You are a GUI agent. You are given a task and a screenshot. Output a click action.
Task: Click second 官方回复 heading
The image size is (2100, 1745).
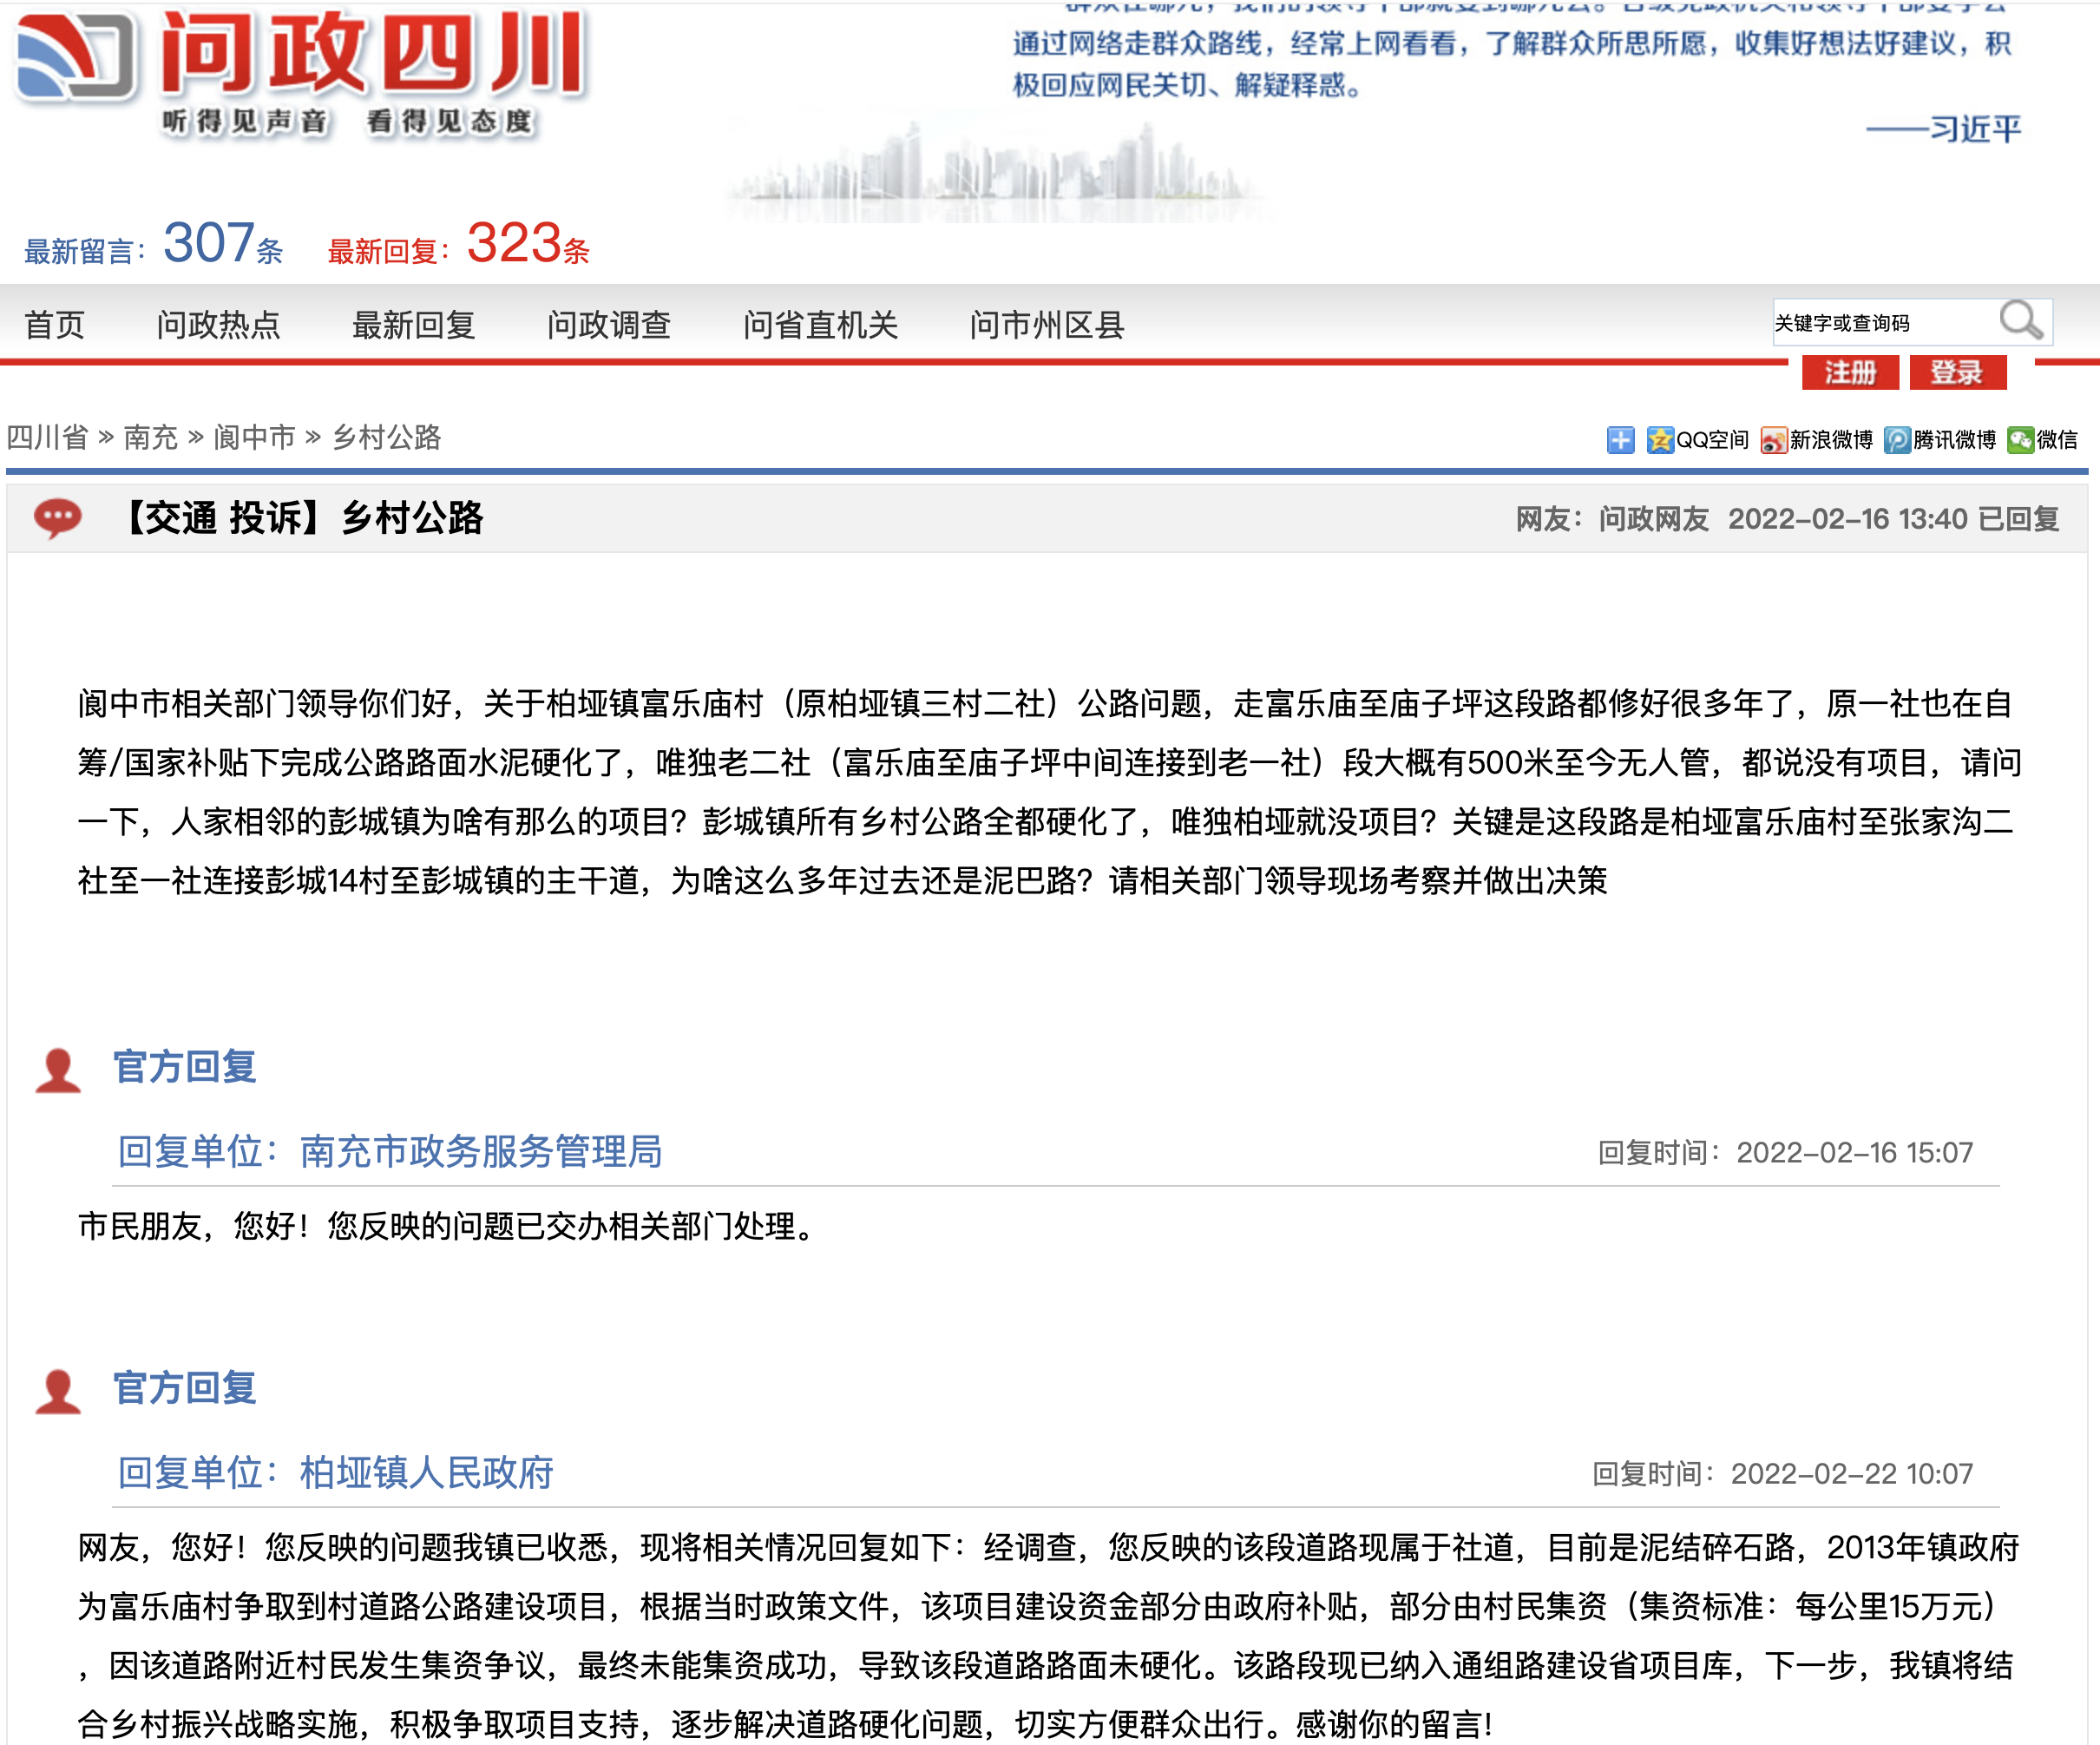(x=185, y=1388)
